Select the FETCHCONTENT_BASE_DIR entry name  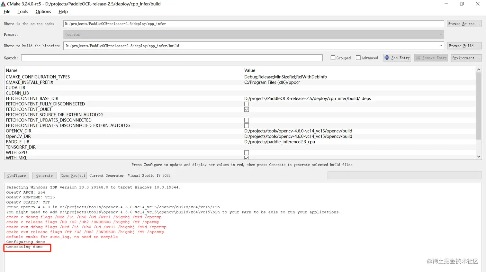[x=32, y=99]
